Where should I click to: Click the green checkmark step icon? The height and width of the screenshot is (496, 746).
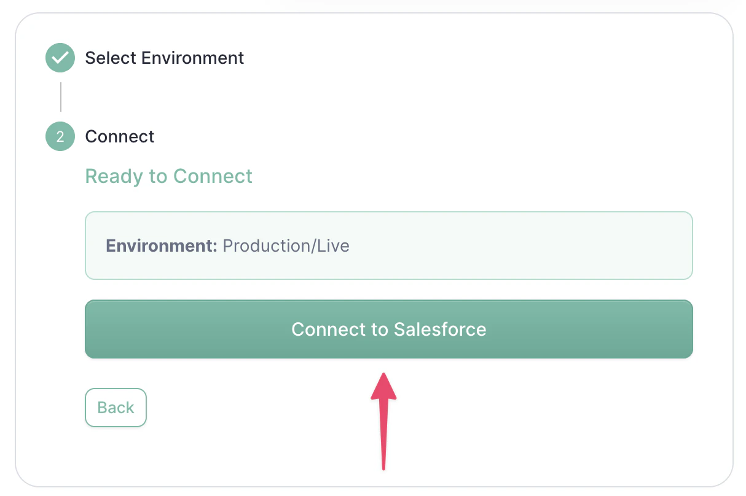[x=60, y=58]
